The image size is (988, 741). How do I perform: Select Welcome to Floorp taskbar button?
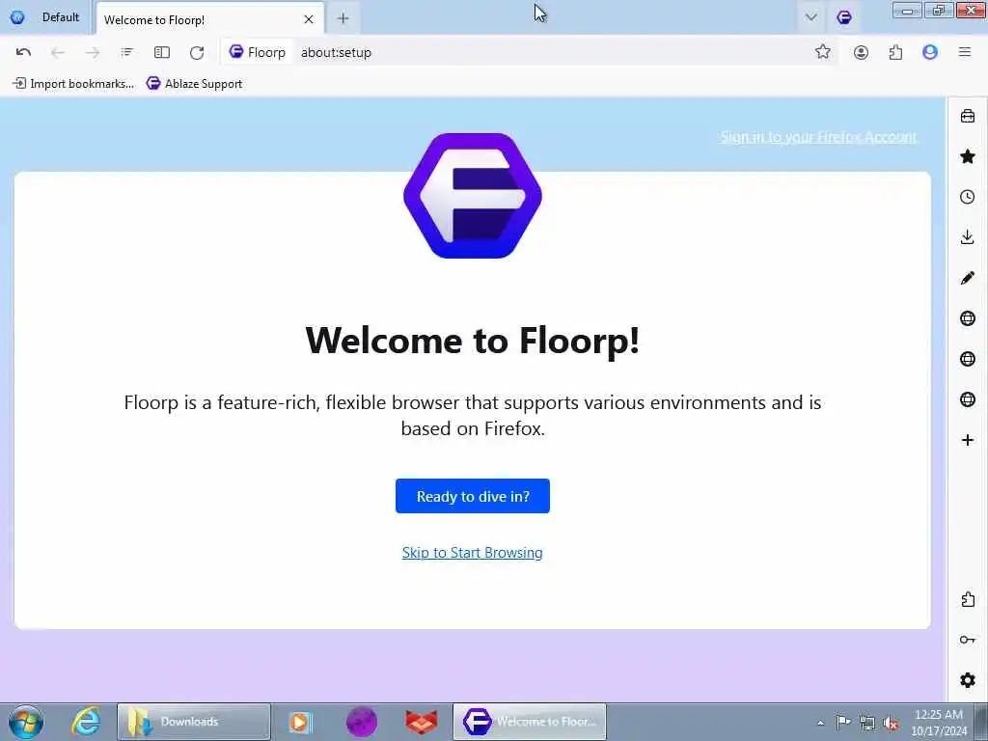(530, 722)
